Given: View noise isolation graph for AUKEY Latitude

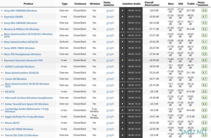Looking at the screenshot, I should 110,66.
